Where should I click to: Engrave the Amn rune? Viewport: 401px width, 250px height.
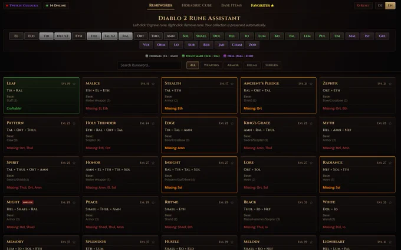[x=170, y=36]
